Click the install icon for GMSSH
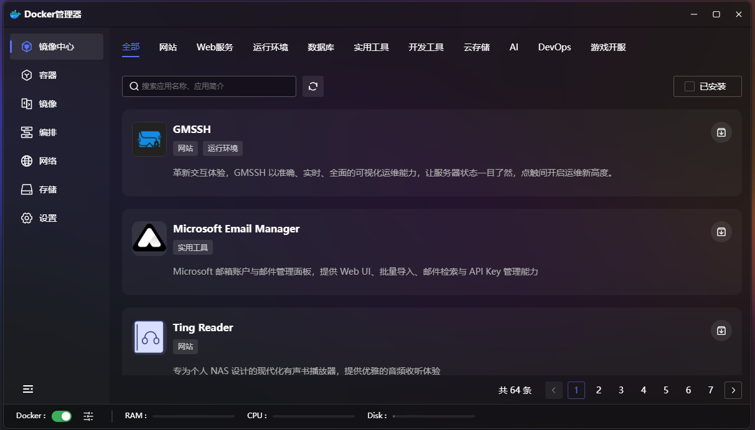Viewport: 755px width, 430px height. [721, 132]
